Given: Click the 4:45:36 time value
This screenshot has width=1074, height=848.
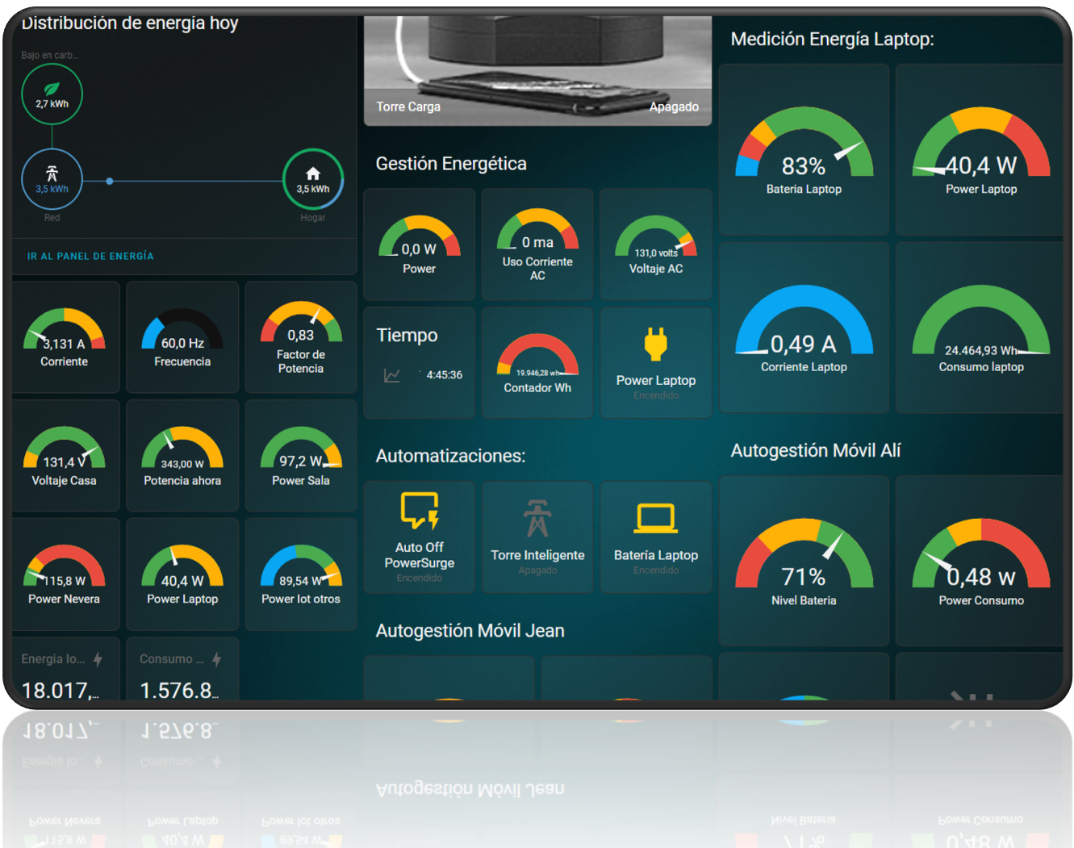Looking at the screenshot, I should pyautogui.click(x=445, y=375).
